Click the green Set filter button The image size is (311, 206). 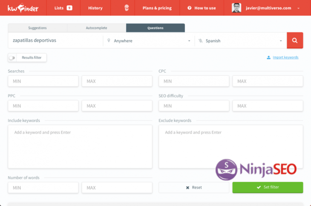point(268,187)
